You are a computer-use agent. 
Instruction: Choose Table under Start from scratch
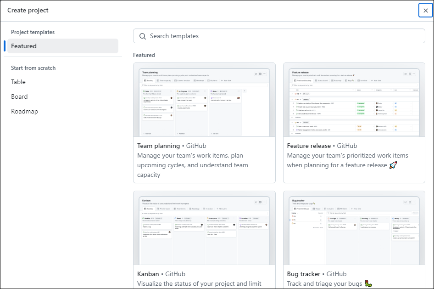(18, 82)
